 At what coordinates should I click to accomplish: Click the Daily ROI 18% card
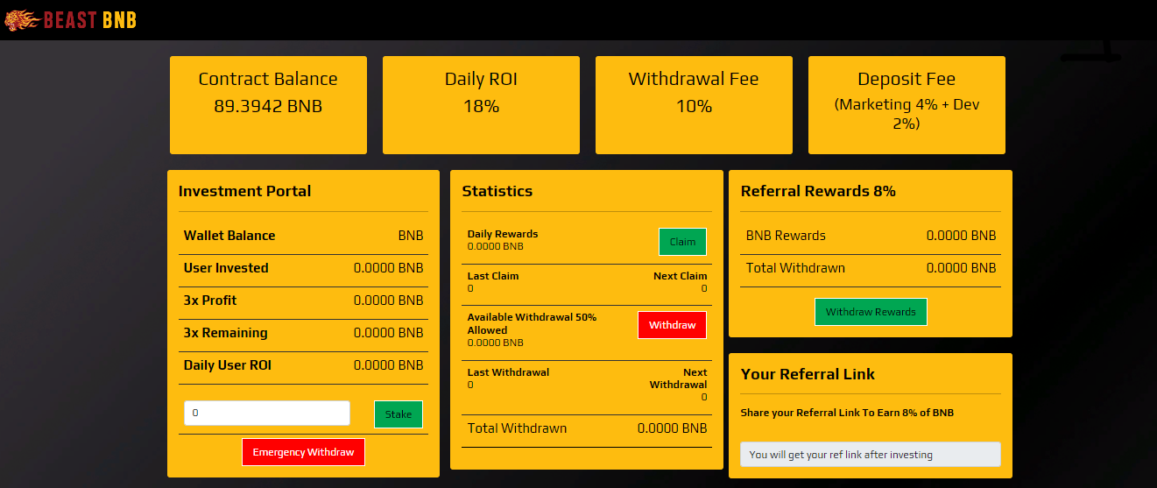click(x=481, y=105)
